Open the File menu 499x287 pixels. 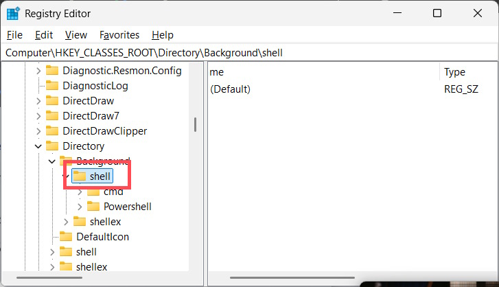tap(14, 35)
